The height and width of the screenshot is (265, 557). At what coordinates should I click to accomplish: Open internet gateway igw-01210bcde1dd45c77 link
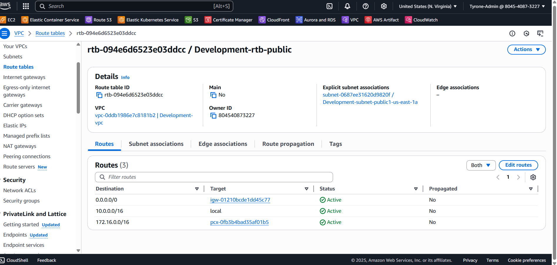pos(240,200)
